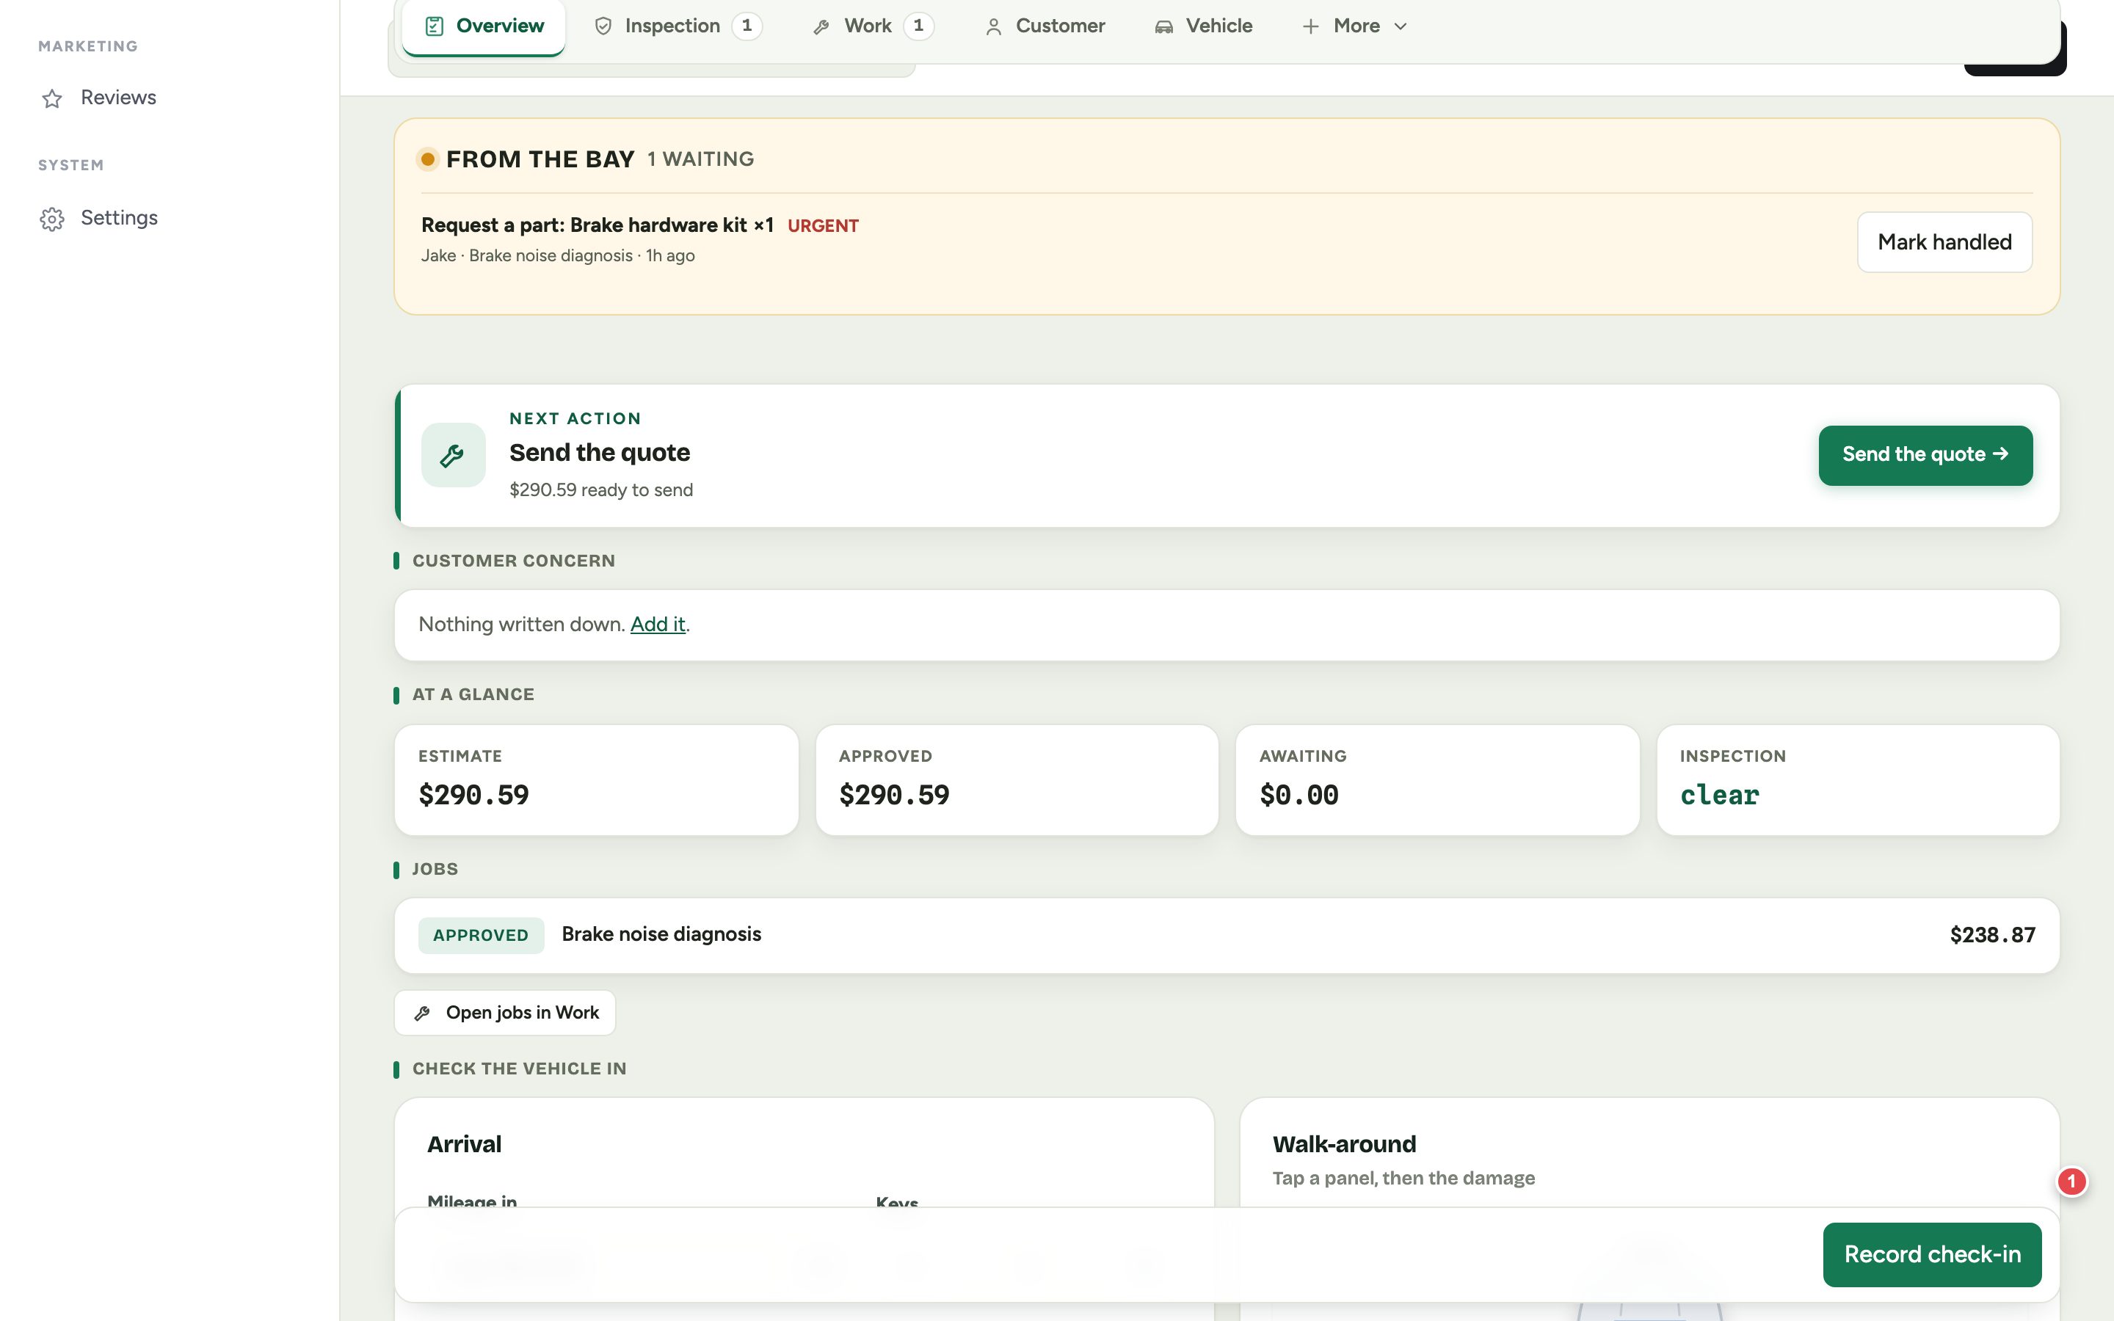The height and width of the screenshot is (1321, 2114).
Task: Go to the Work tab
Action: pyautogui.click(x=872, y=26)
